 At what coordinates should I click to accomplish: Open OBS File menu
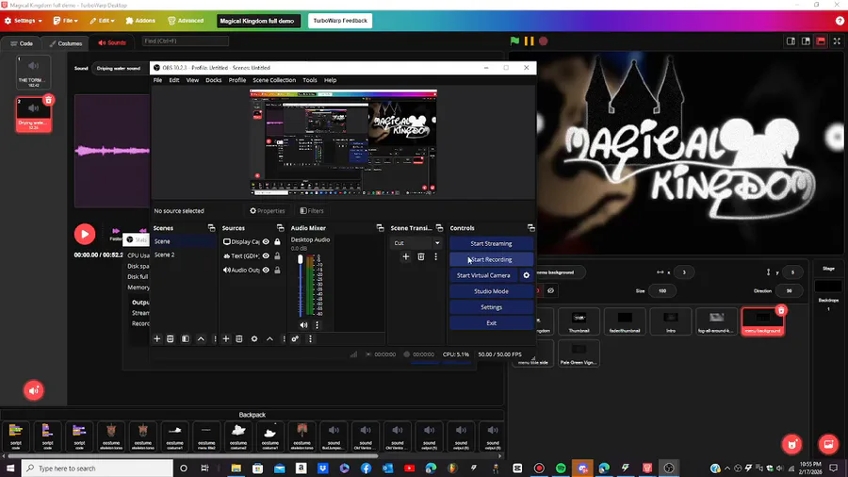point(157,80)
